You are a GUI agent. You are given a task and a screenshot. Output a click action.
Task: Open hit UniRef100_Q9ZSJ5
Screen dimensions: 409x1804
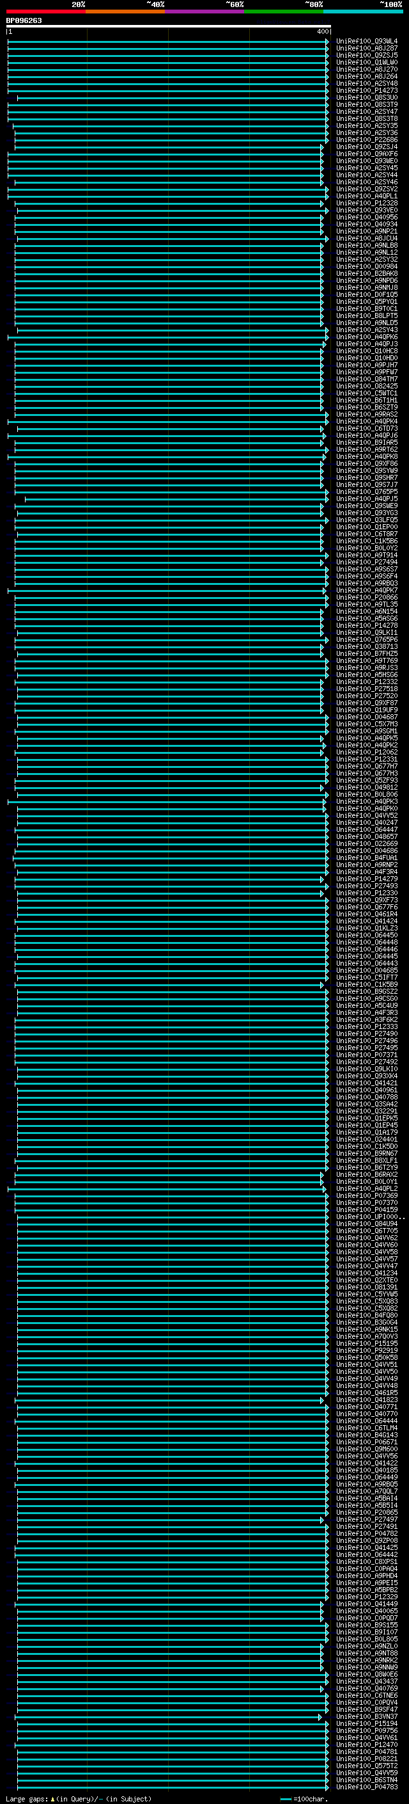coord(367,55)
